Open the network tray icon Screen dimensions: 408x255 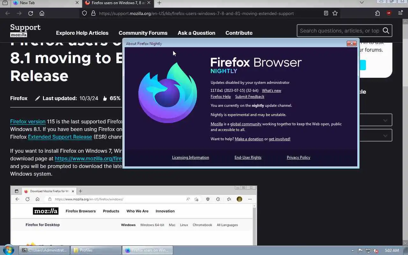(x=368, y=251)
